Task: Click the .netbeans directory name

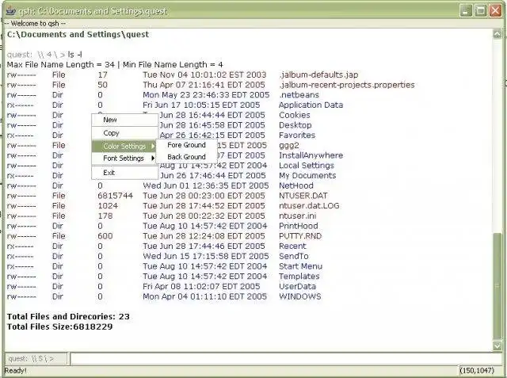Action: (x=299, y=95)
